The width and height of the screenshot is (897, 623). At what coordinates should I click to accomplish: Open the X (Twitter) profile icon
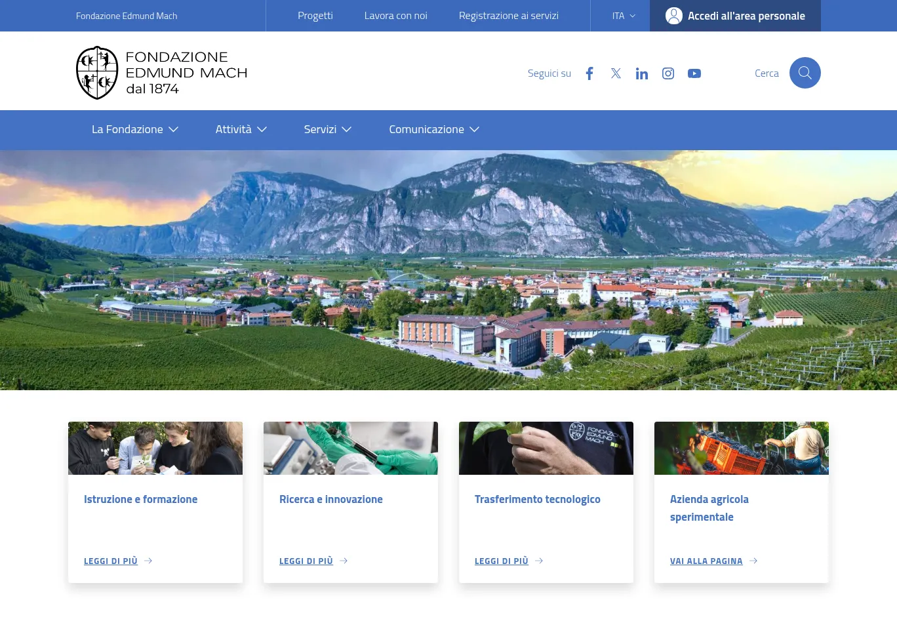pos(616,73)
